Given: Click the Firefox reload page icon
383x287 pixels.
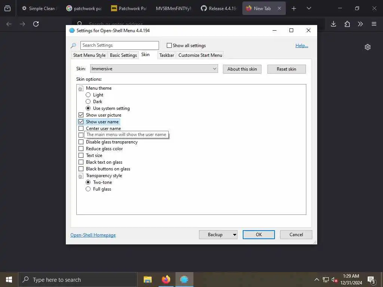Looking at the screenshot, I should (x=36, y=24).
